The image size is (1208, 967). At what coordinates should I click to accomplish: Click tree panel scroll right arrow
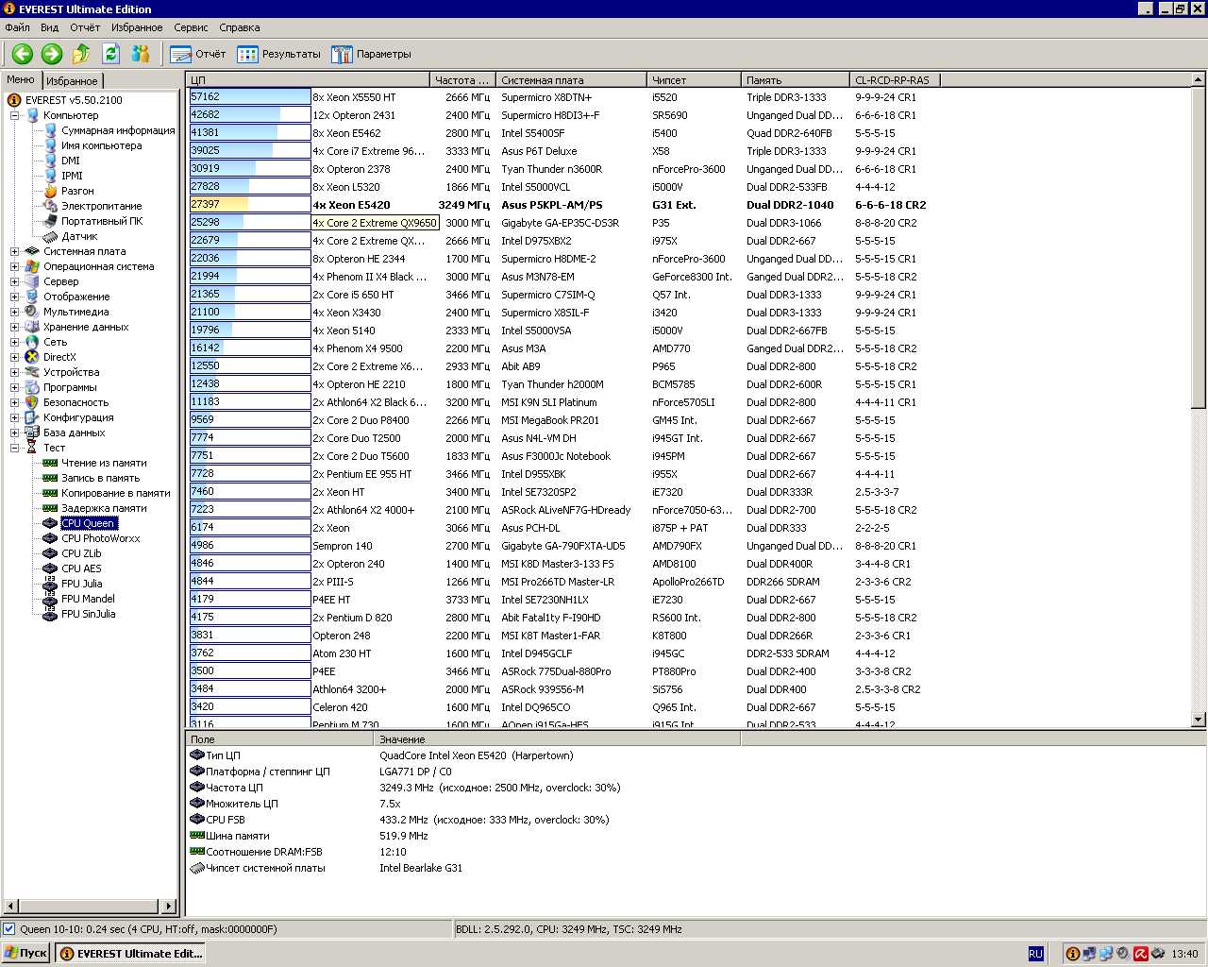169,907
